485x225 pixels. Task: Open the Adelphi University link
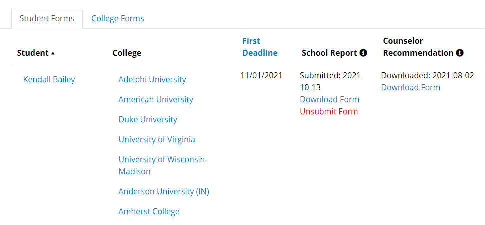click(152, 79)
